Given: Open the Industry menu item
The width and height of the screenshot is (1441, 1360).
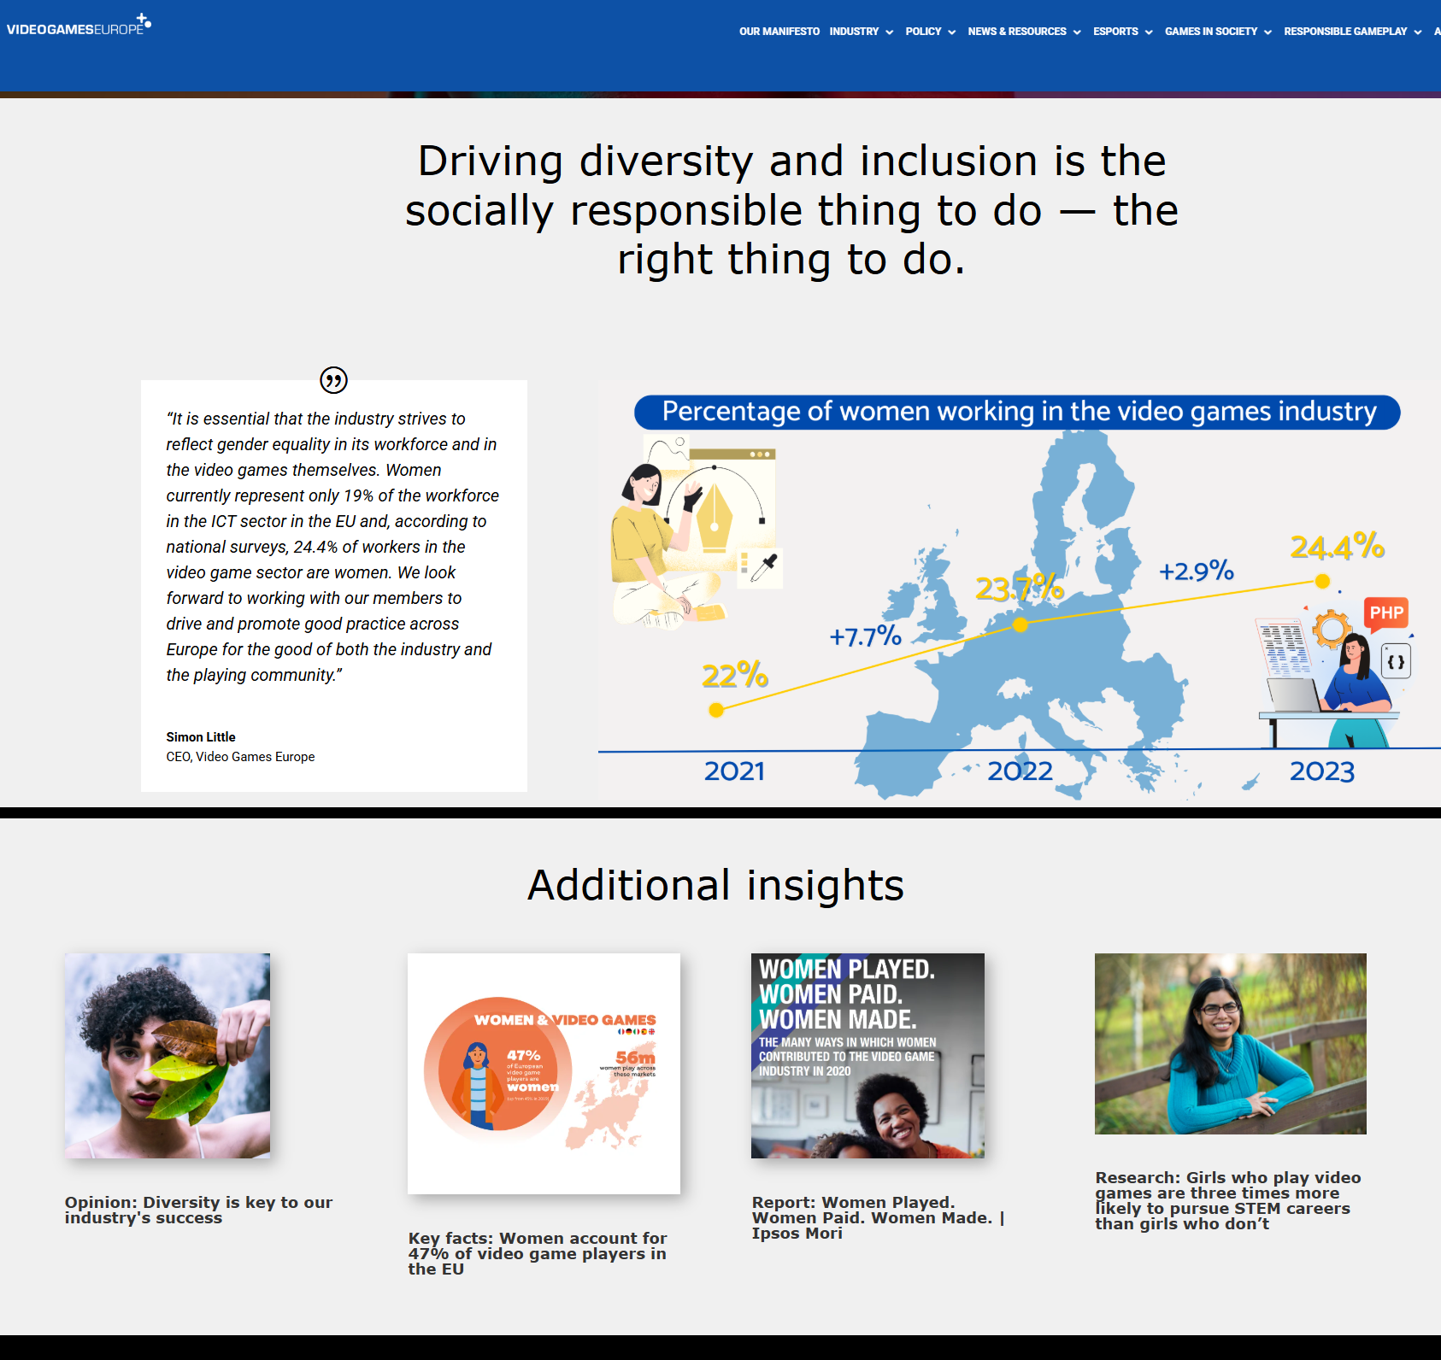Looking at the screenshot, I should (853, 32).
